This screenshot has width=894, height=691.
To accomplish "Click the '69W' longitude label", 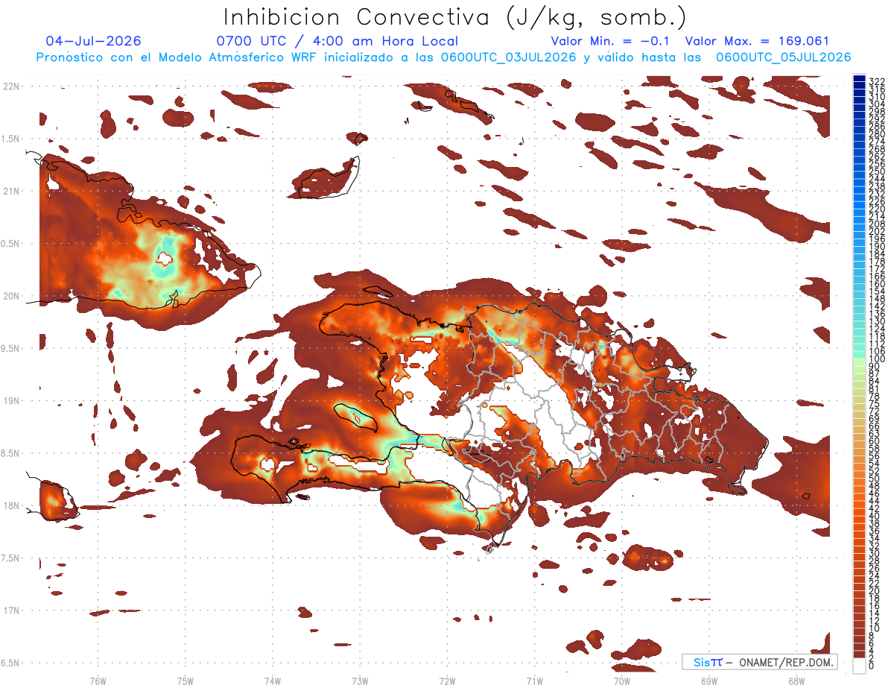I will (x=708, y=681).
